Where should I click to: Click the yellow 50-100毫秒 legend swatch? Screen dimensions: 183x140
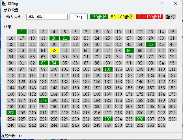point(122,17)
